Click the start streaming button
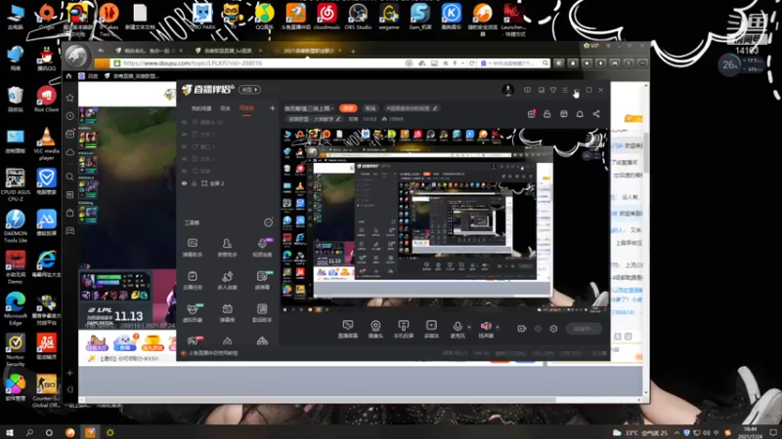 [584, 329]
